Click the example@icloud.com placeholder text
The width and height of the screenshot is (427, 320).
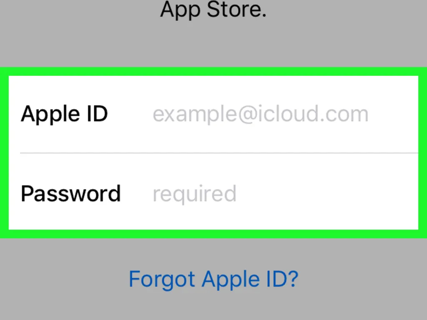261,114
